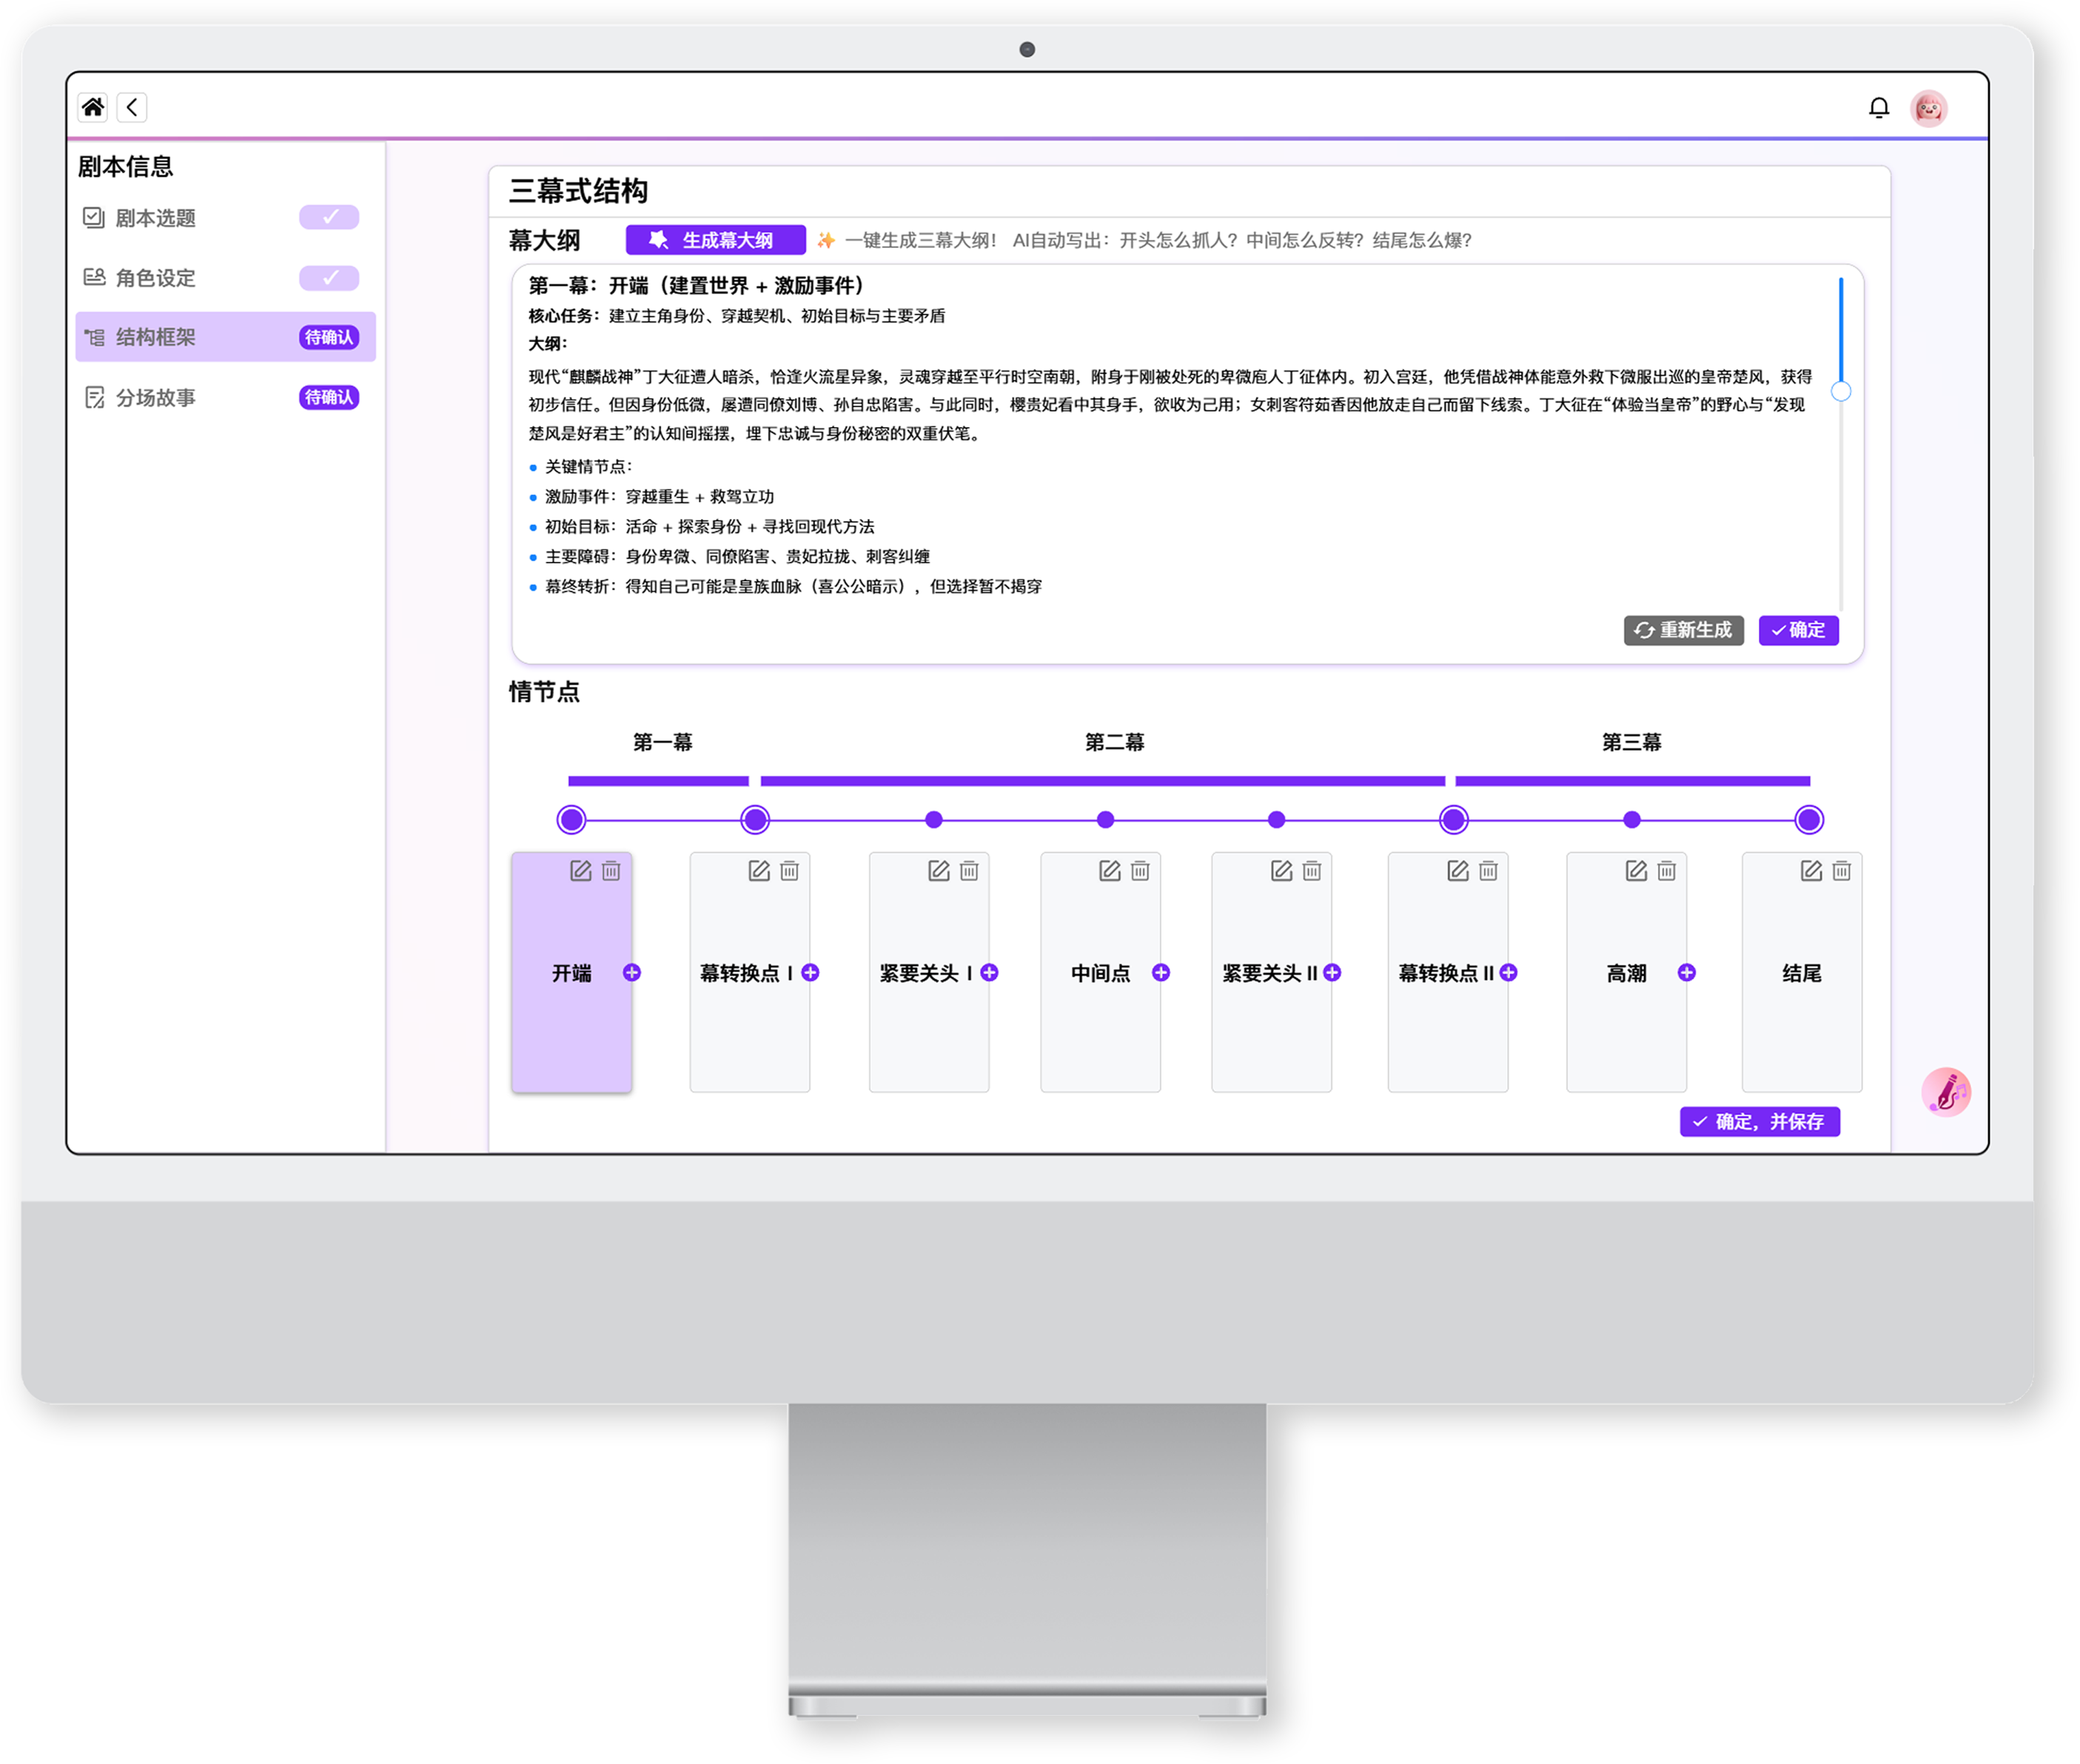Edit the 开端 plot card

(581, 871)
